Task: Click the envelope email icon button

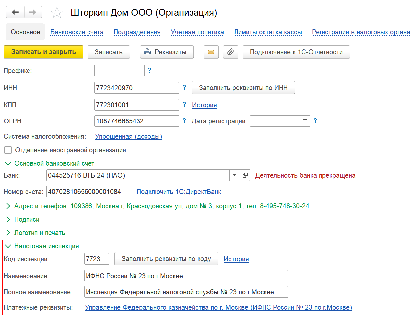Action: (x=211, y=52)
